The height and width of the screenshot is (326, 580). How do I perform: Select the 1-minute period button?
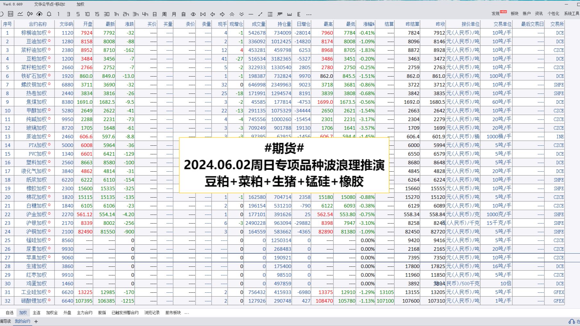pyautogui.click(x=58, y=14)
